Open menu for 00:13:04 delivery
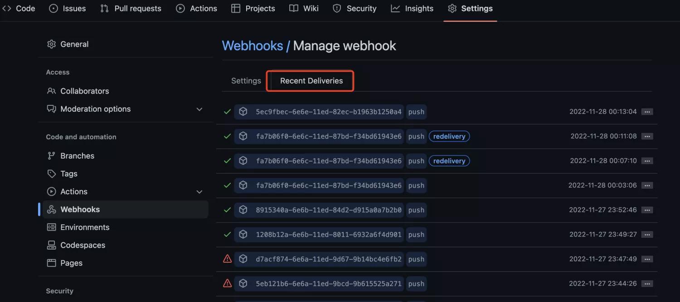The image size is (680, 302). click(x=647, y=112)
